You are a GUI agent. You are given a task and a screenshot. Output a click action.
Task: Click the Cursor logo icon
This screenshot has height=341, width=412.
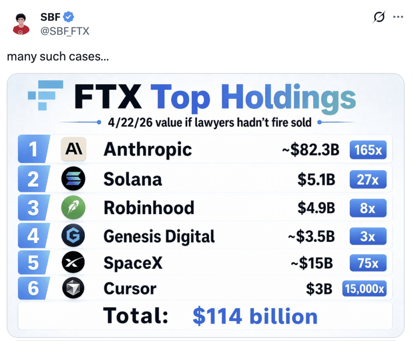click(73, 289)
